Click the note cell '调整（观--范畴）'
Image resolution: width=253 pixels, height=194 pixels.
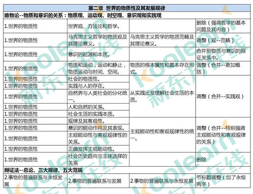(x=215, y=41)
